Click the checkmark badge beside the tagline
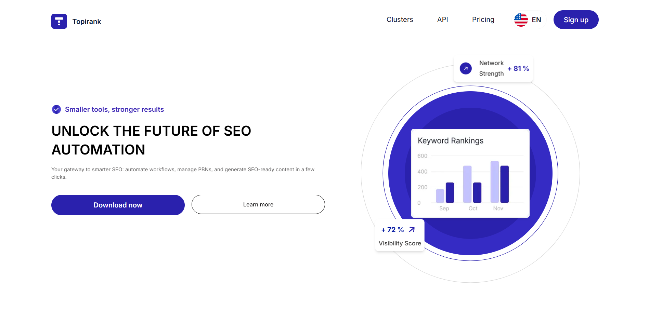This screenshot has height=310, width=649. 56,109
